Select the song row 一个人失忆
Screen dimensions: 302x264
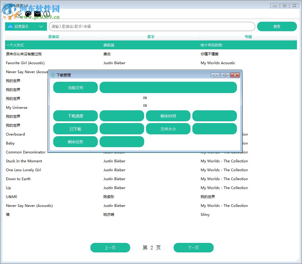pos(151,45)
